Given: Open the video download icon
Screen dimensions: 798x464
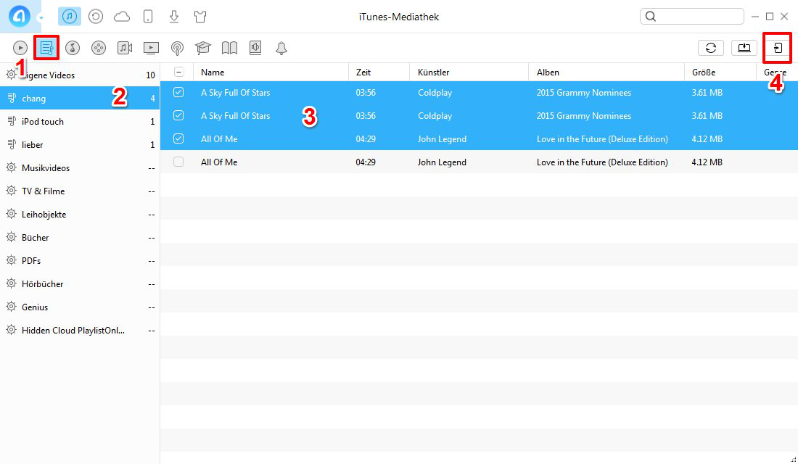Looking at the screenshot, I should tap(174, 16).
